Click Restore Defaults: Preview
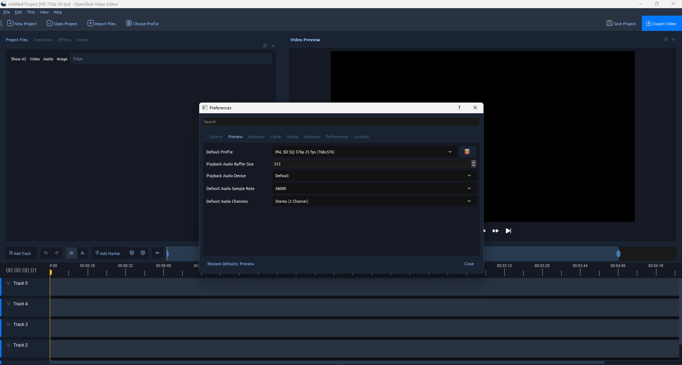Screen dimensions: 682x365 231,264
